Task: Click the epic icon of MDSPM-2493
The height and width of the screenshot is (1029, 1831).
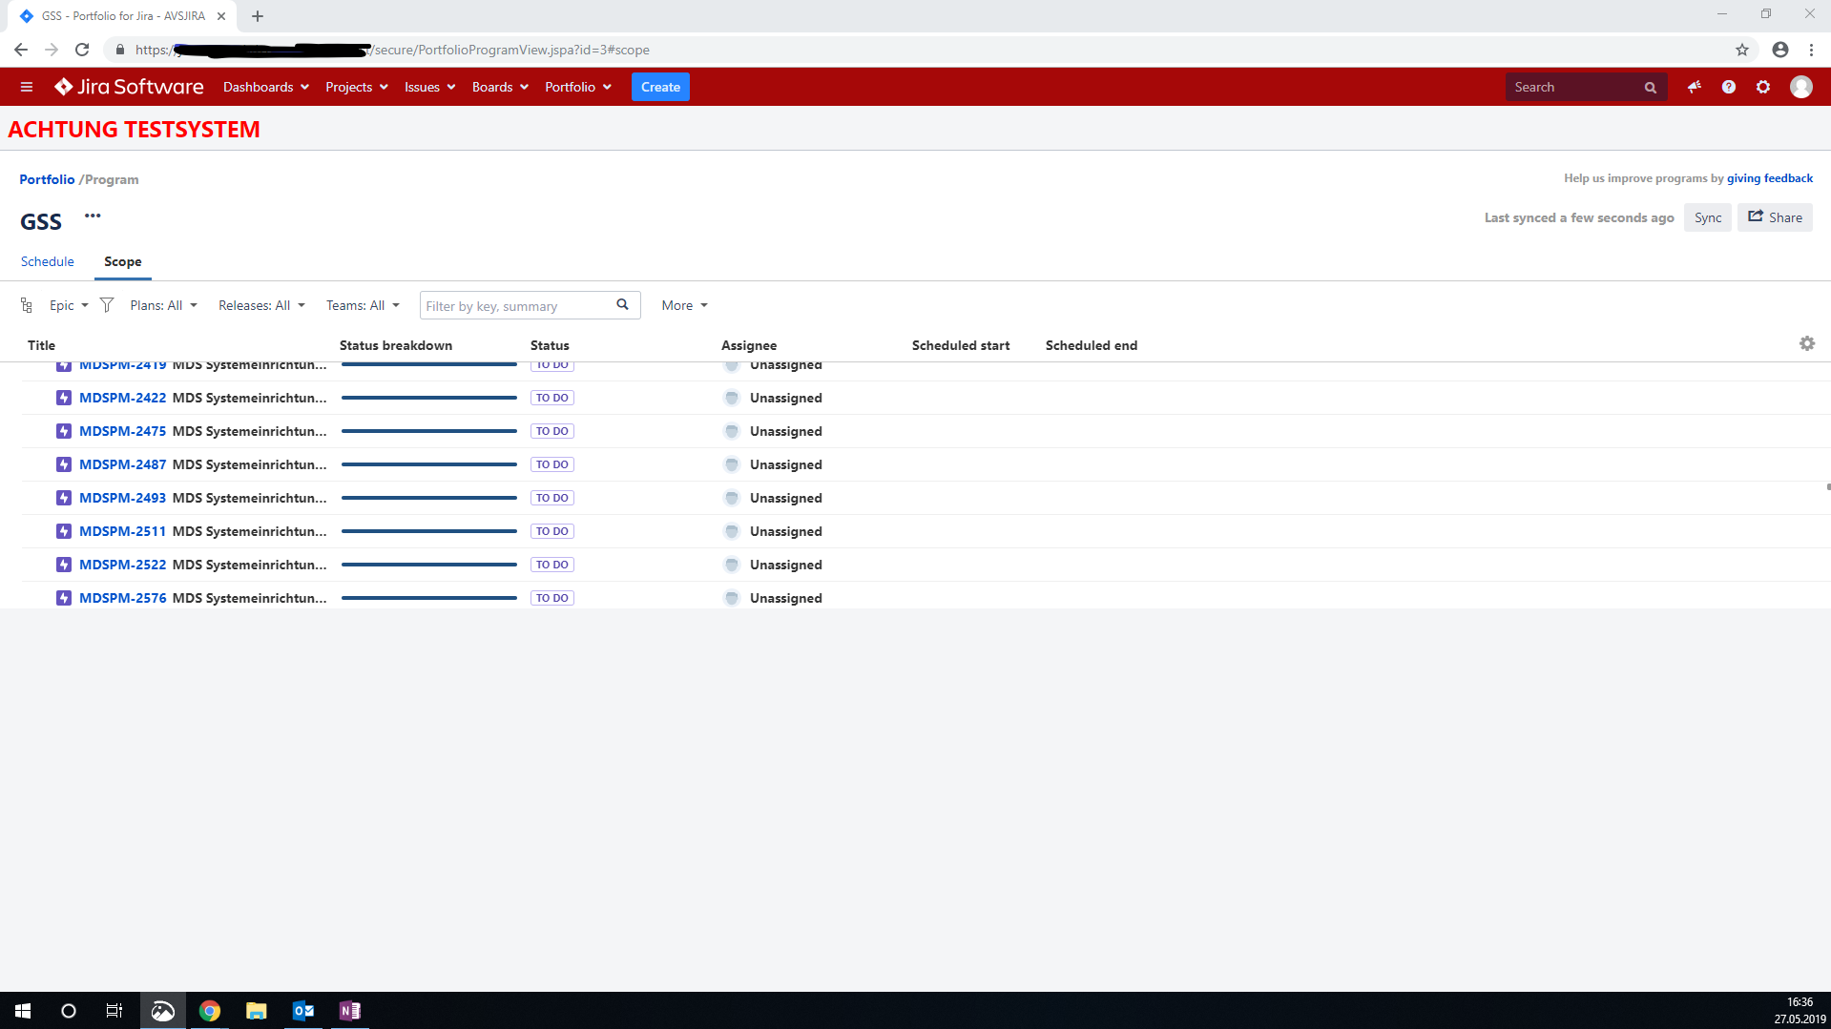Action: [64, 498]
